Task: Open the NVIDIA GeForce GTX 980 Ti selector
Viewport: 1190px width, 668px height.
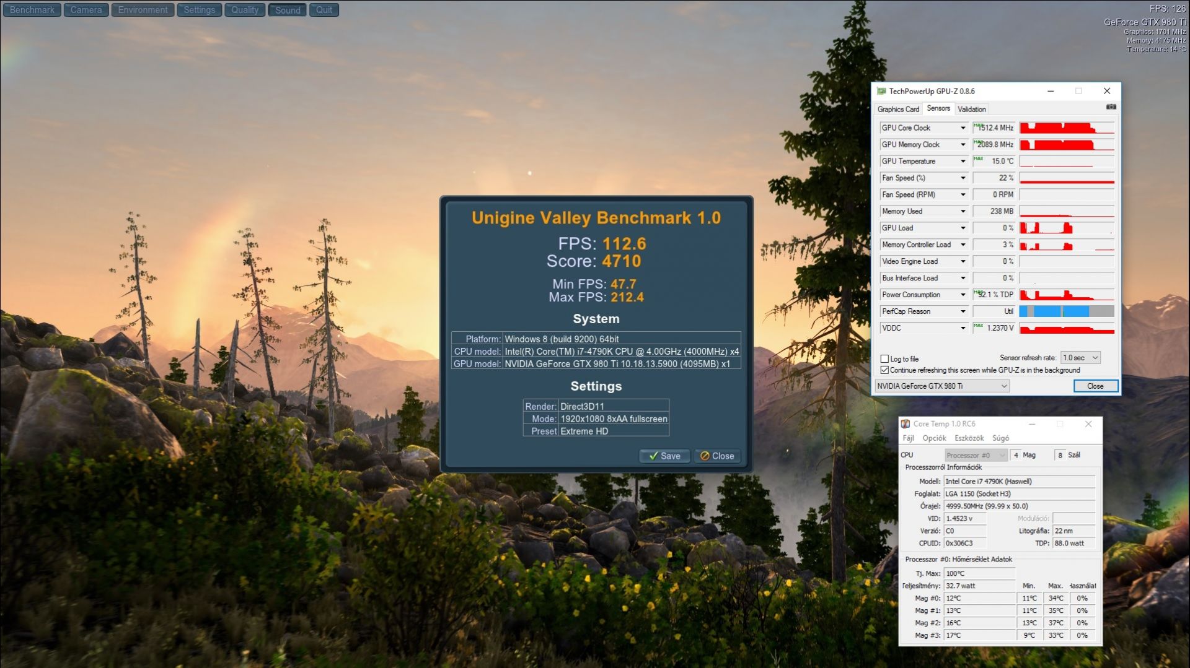Action: pos(942,386)
